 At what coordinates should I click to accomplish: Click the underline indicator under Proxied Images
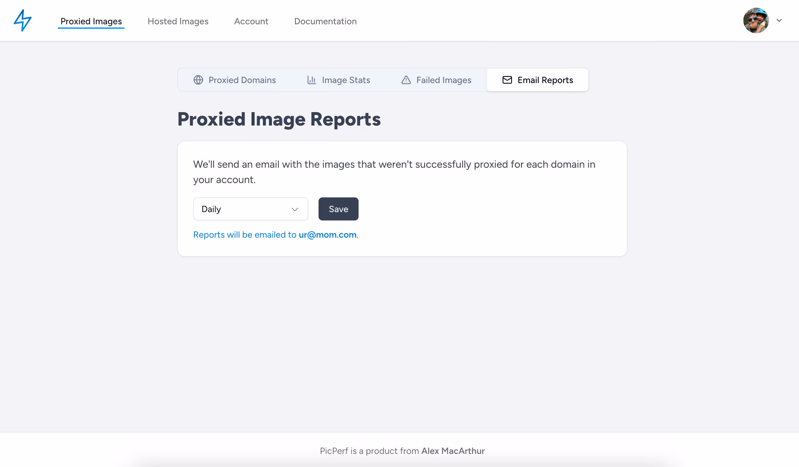pyautogui.click(x=91, y=29)
